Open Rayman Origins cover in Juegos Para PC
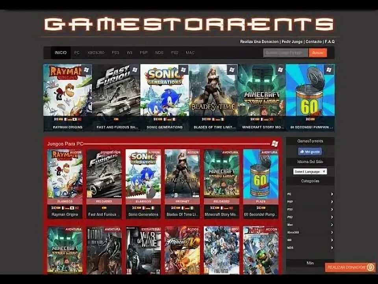This screenshot has height=284, width=378. click(65, 174)
